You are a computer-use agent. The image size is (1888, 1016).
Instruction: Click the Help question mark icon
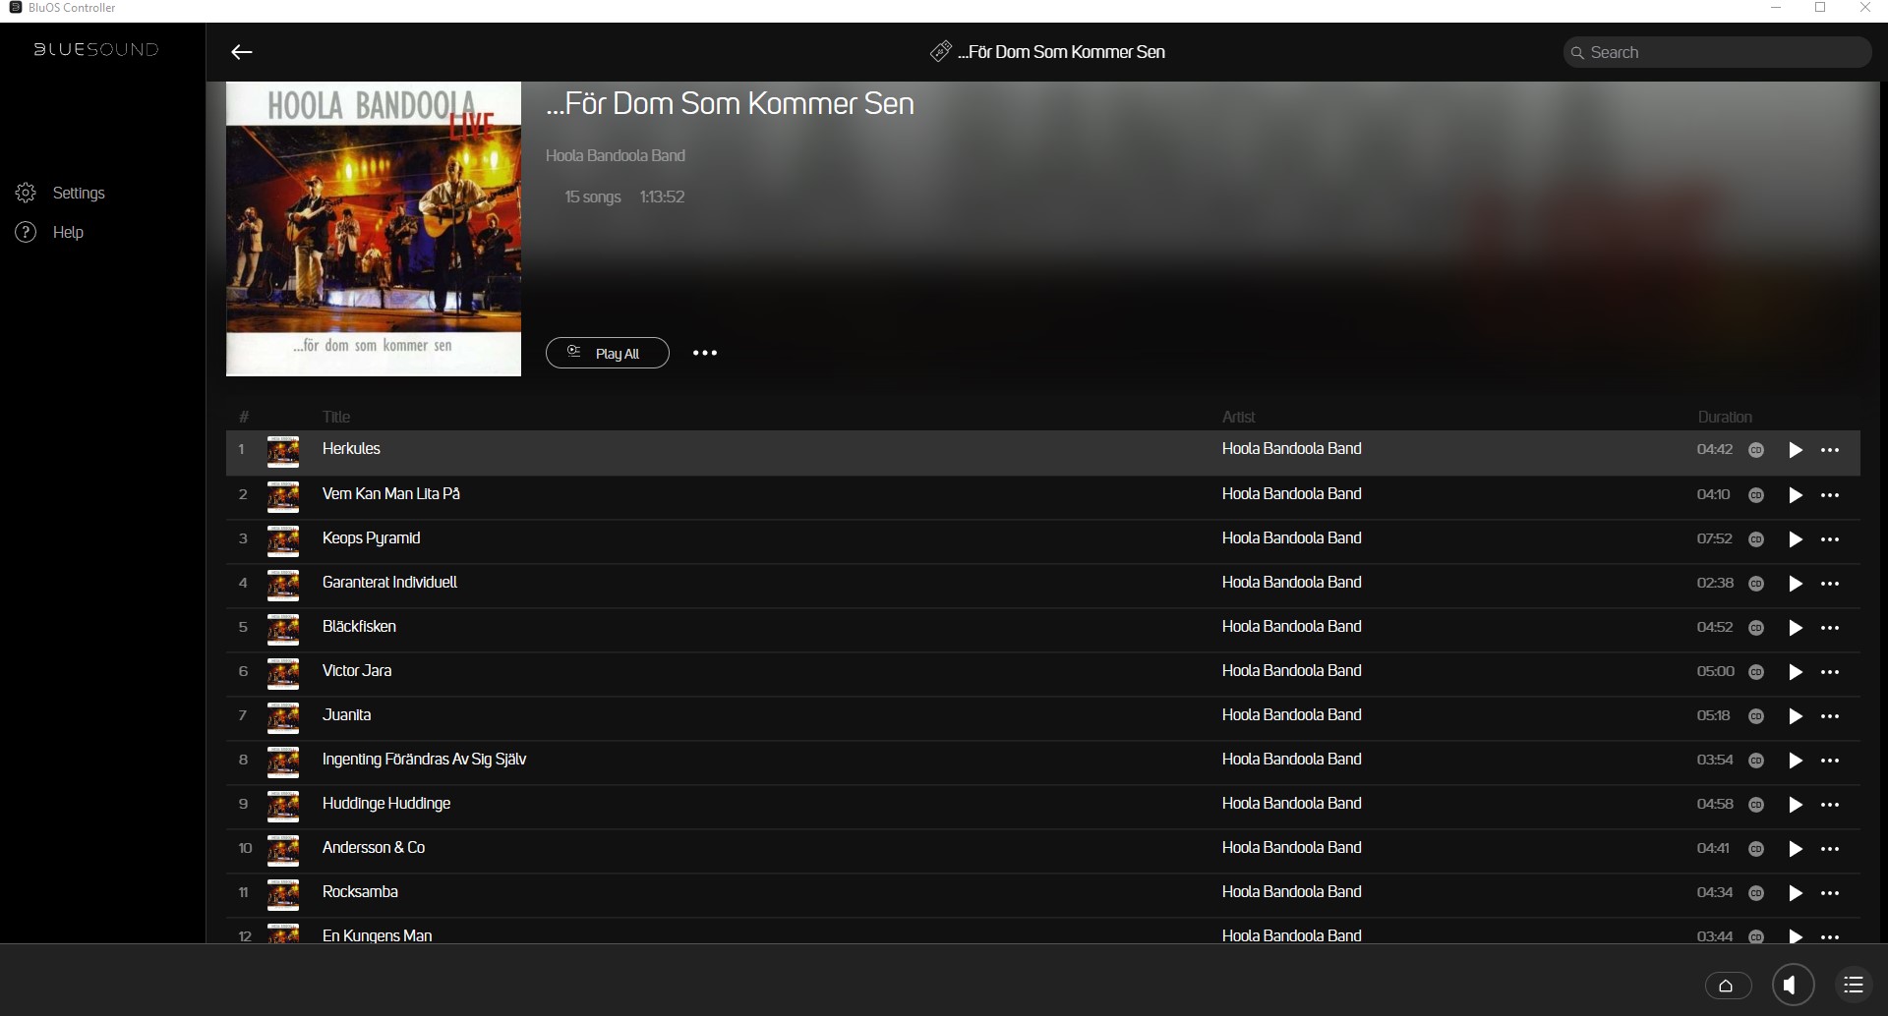click(26, 232)
